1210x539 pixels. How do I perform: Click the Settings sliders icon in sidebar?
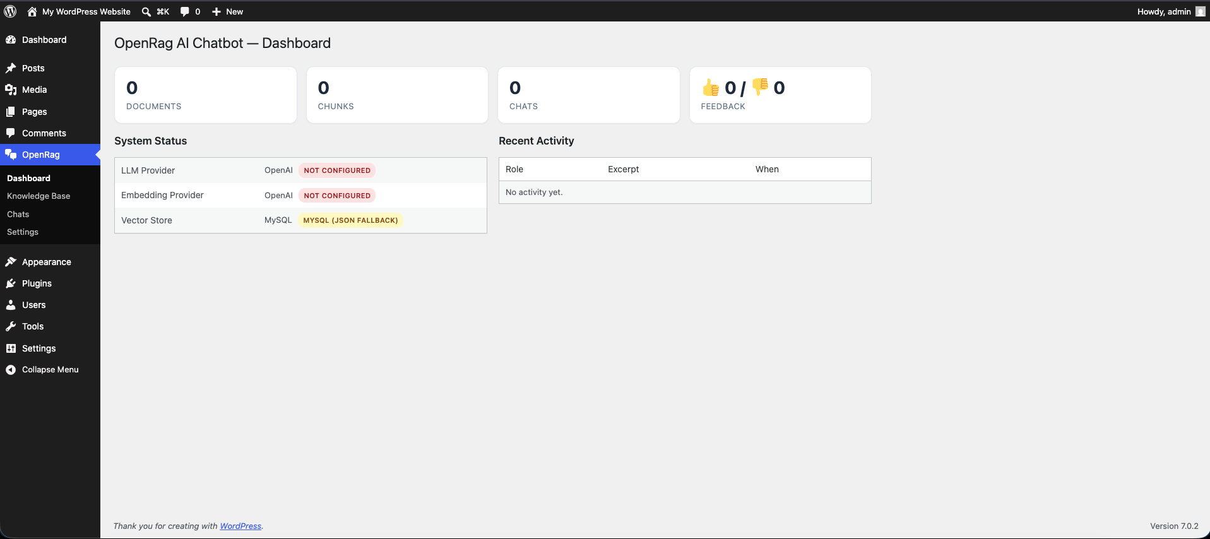tap(11, 348)
